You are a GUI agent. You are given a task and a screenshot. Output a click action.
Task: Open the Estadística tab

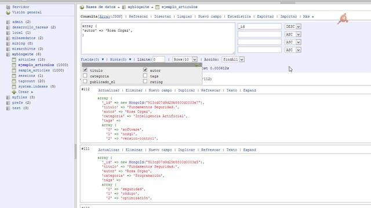coord(239,17)
